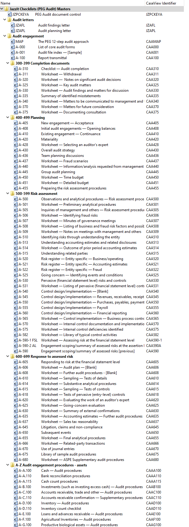The height and width of the screenshot is (527, 189).
Task: Click the A-000 document icon
Action: (13, 47)
